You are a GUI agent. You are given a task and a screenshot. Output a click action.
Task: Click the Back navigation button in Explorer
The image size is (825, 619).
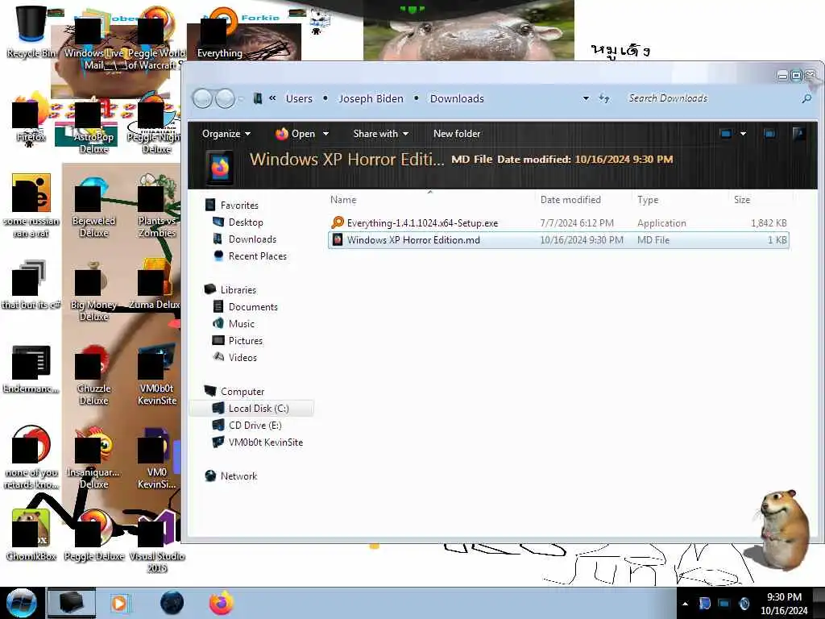[202, 98]
